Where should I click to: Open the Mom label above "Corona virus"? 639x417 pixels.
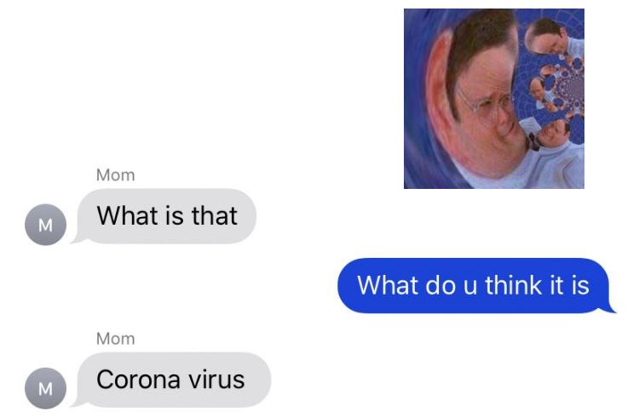coord(115,339)
